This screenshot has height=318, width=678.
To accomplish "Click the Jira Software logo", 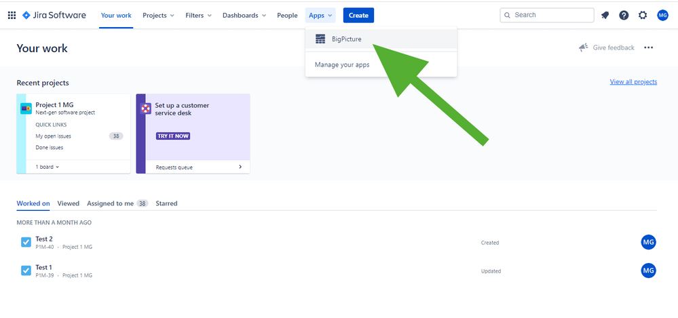I will (54, 15).
